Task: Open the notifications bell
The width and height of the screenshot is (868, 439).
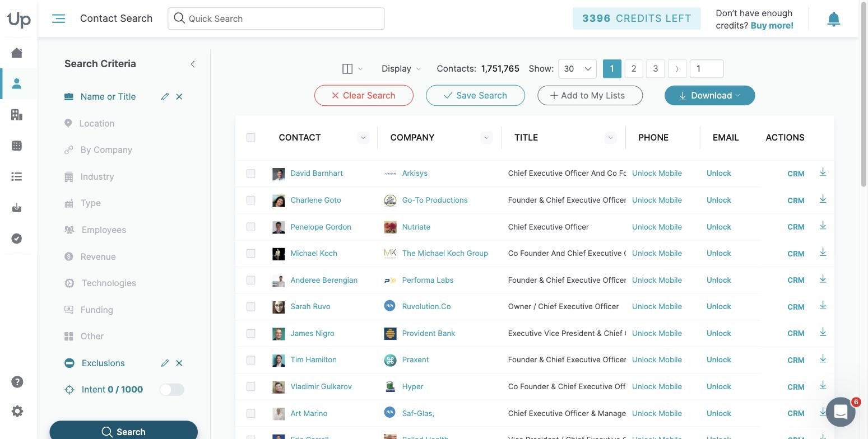Action: (834, 19)
